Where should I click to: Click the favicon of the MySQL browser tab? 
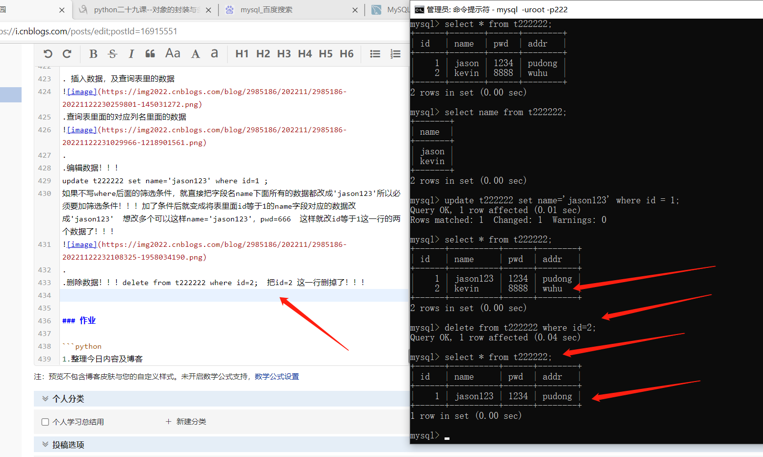pos(376,9)
